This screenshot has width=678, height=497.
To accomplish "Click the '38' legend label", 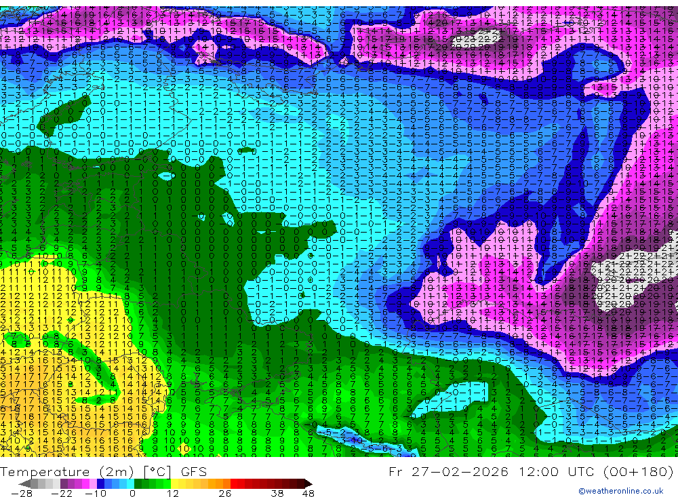I will [x=277, y=494].
